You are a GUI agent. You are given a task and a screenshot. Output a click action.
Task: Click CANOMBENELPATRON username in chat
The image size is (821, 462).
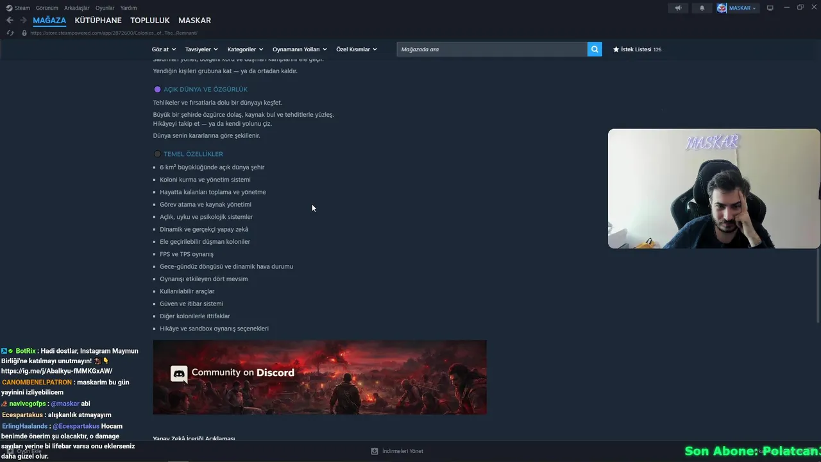point(37,382)
